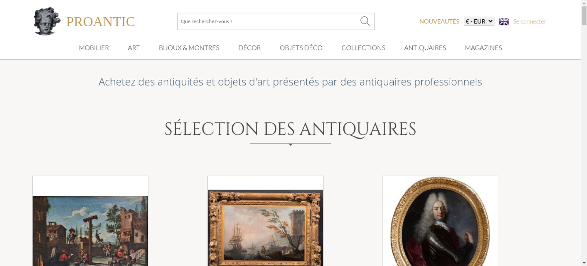The image size is (587, 266).
Task: Click the magnifying glass search icon
Action: 365,21
